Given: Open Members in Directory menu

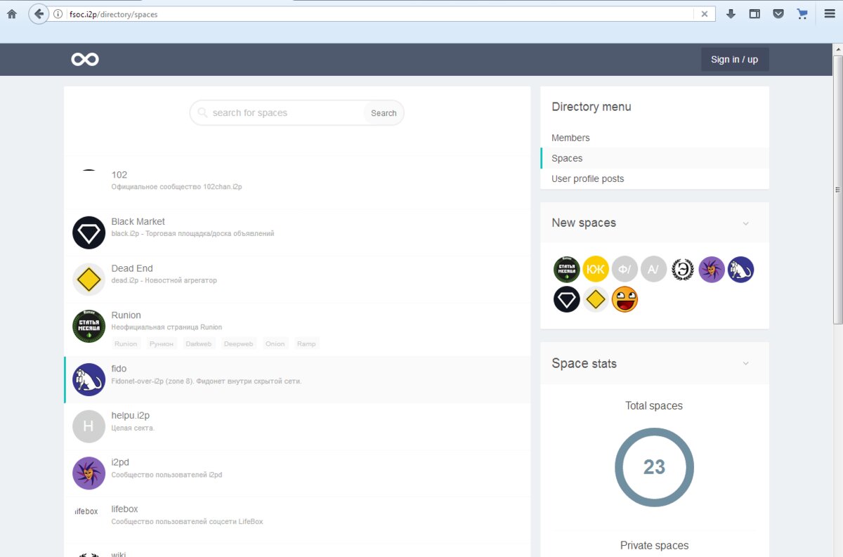Looking at the screenshot, I should pyautogui.click(x=570, y=138).
